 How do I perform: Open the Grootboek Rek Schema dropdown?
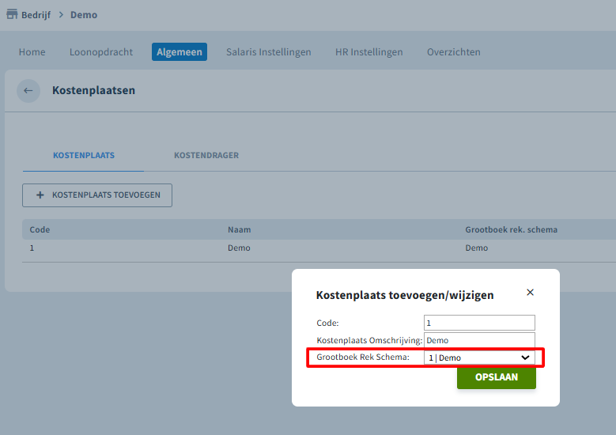click(479, 357)
